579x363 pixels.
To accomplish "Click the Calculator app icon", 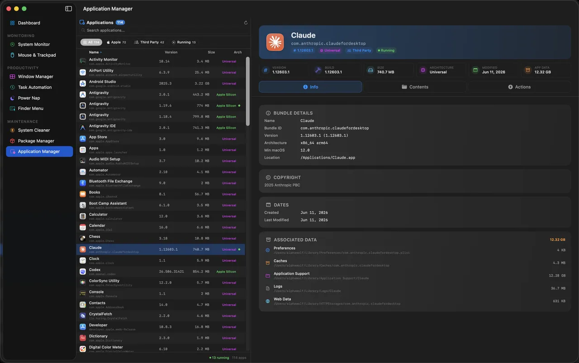I will (83, 216).
